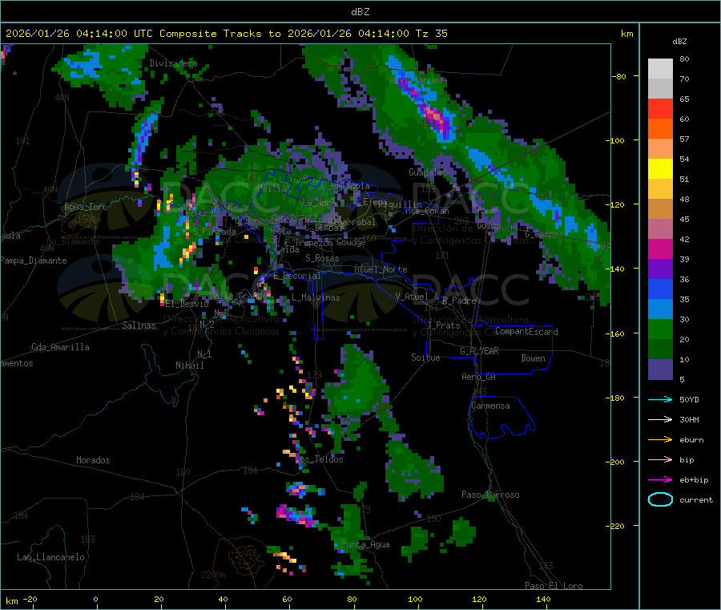The width and height of the screenshot is (721, 610).
Task: Click the R_Padre place label
Action: tap(459, 301)
